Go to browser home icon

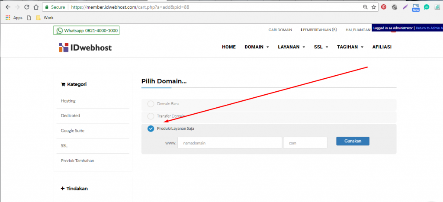(36, 7)
